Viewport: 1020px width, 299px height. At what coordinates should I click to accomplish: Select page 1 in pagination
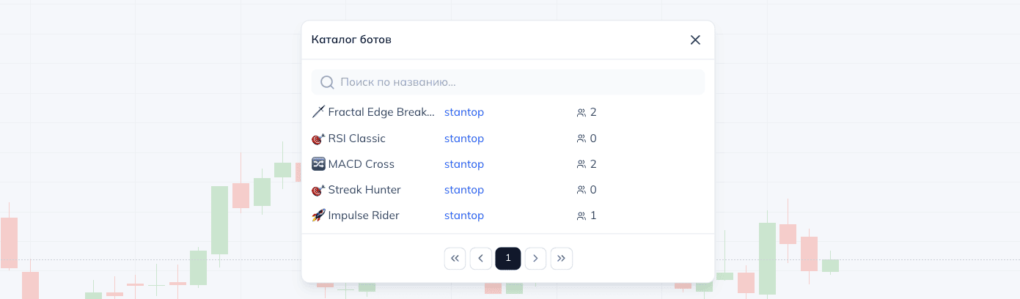click(507, 258)
